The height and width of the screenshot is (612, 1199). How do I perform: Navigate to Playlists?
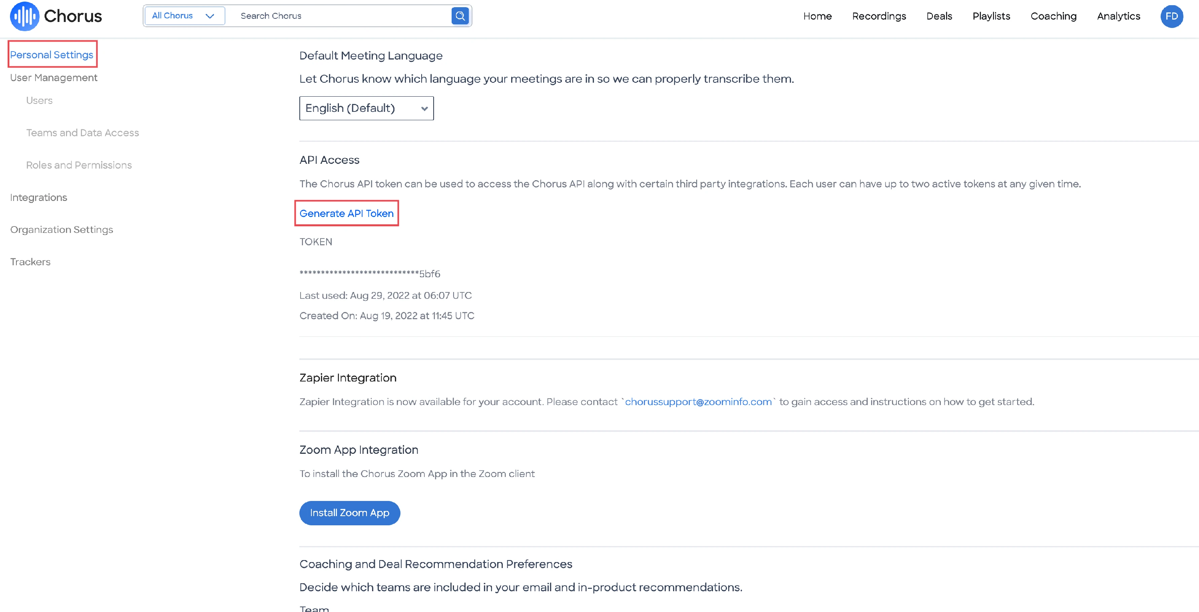(991, 16)
